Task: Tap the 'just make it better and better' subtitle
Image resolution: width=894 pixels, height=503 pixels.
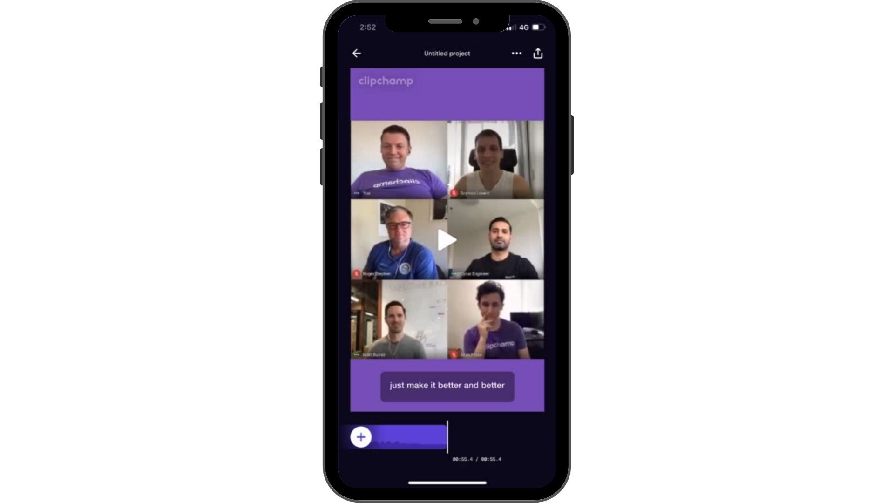Action: [447, 385]
